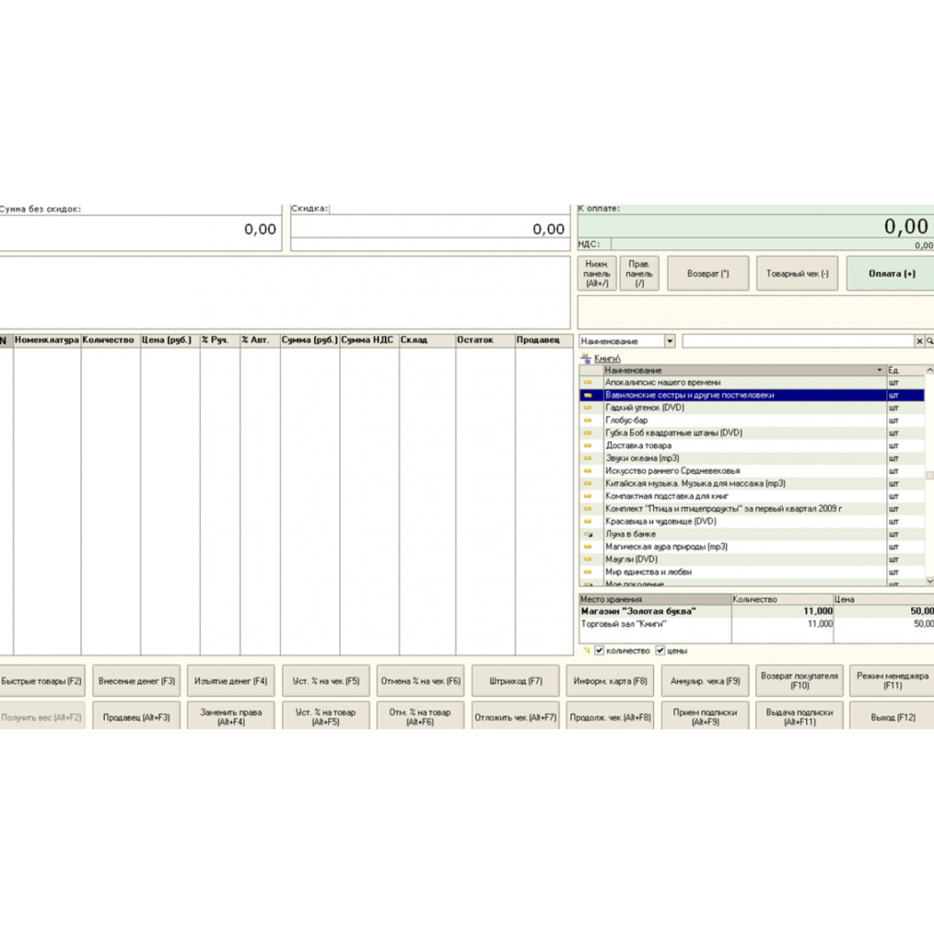Click the Оплата (+) button
The height and width of the screenshot is (934, 934).
pos(891,274)
